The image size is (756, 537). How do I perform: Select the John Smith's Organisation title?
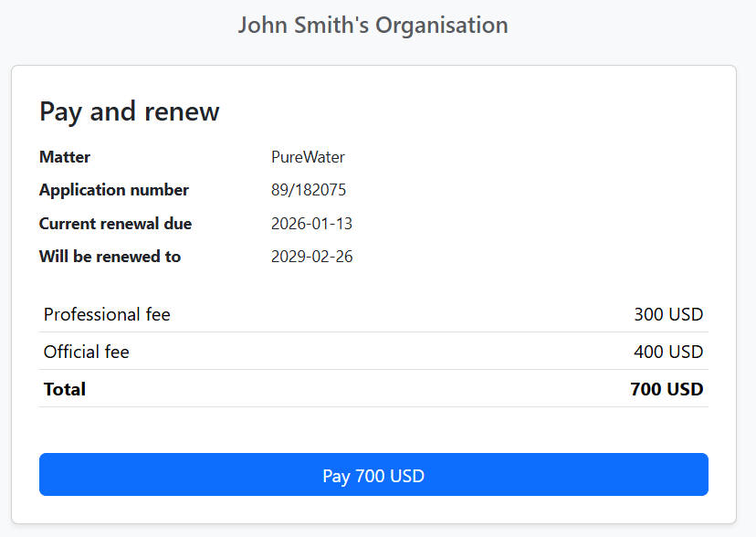pyautogui.click(x=373, y=25)
